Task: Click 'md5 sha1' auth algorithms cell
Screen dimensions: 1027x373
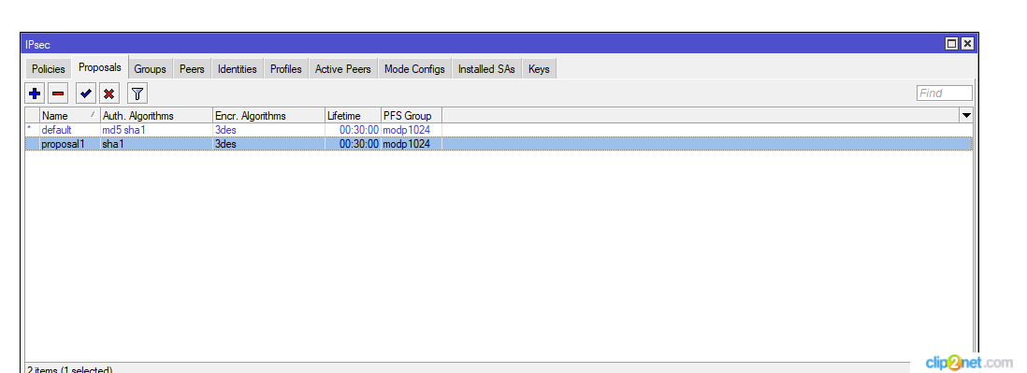Action: pos(123,130)
